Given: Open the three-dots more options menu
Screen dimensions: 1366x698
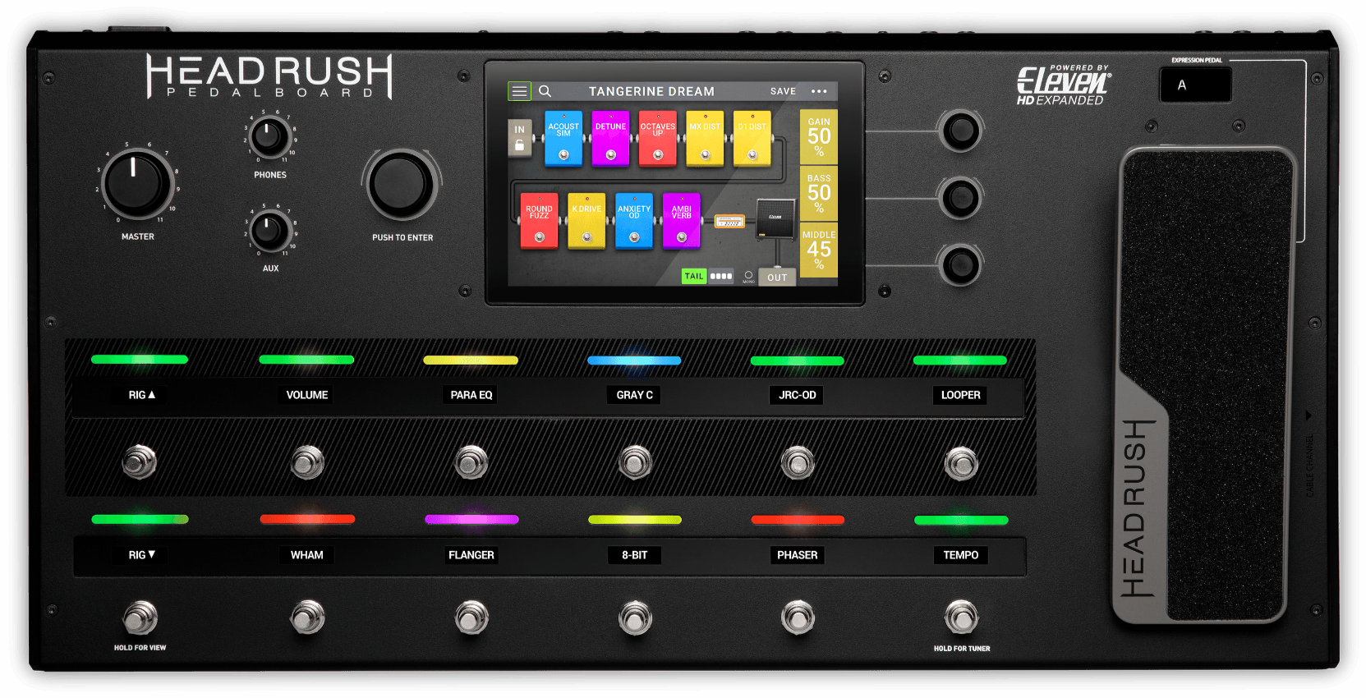Looking at the screenshot, I should pos(819,91).
